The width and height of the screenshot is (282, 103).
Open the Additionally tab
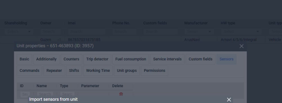point(46,59)
